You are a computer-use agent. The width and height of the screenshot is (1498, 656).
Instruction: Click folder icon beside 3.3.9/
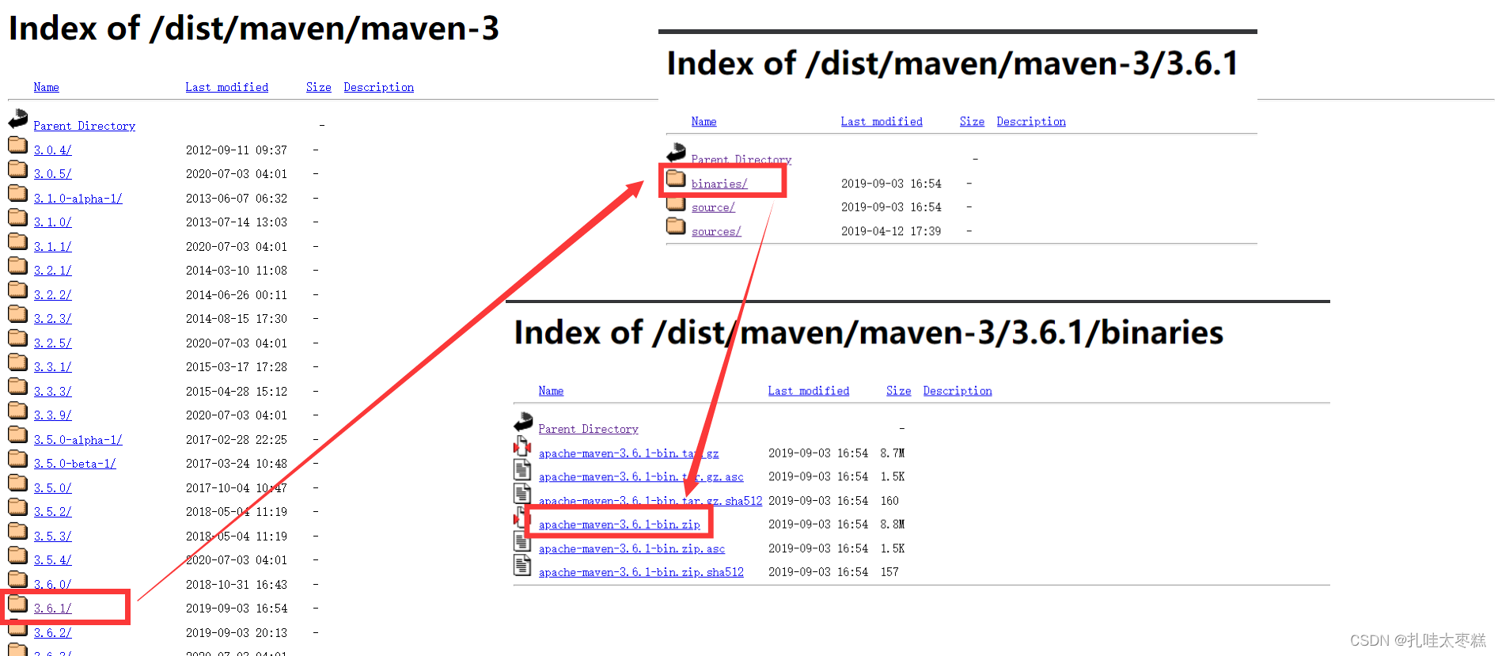[17, 410]
